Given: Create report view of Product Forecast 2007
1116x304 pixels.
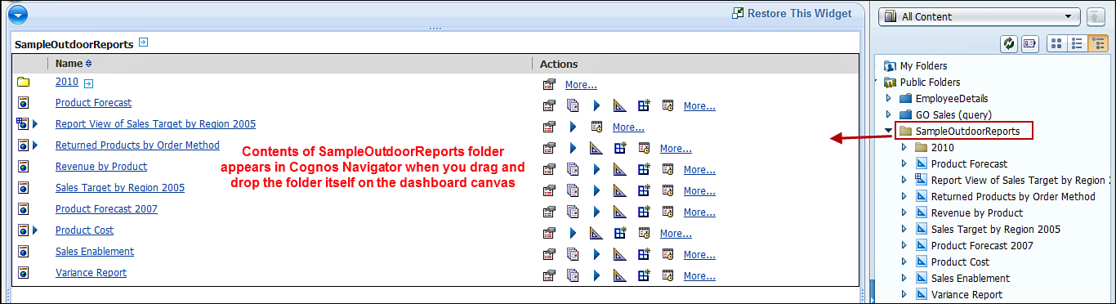Looking at the screenshot, I should click(644, 212).
